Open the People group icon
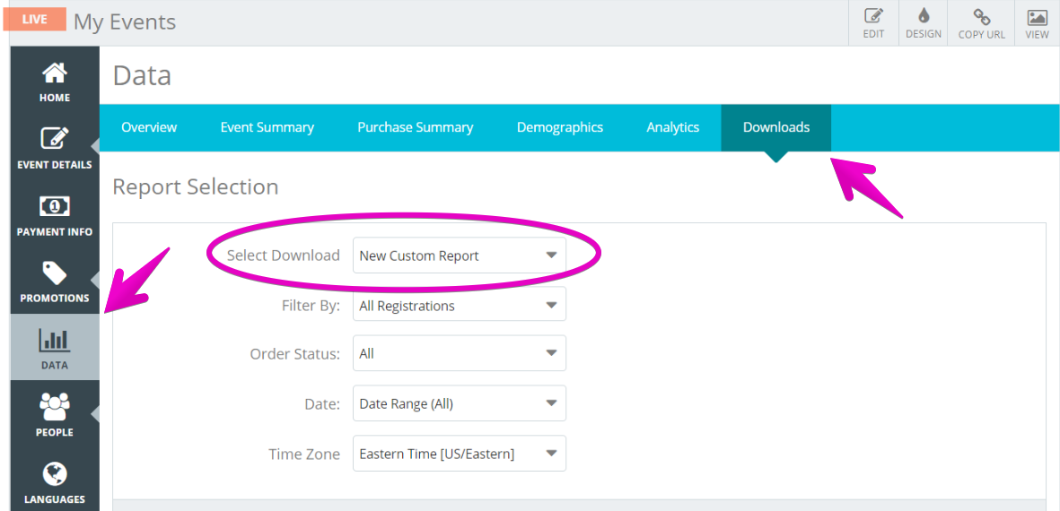The image size is (1060, 511). coord(55,406)
